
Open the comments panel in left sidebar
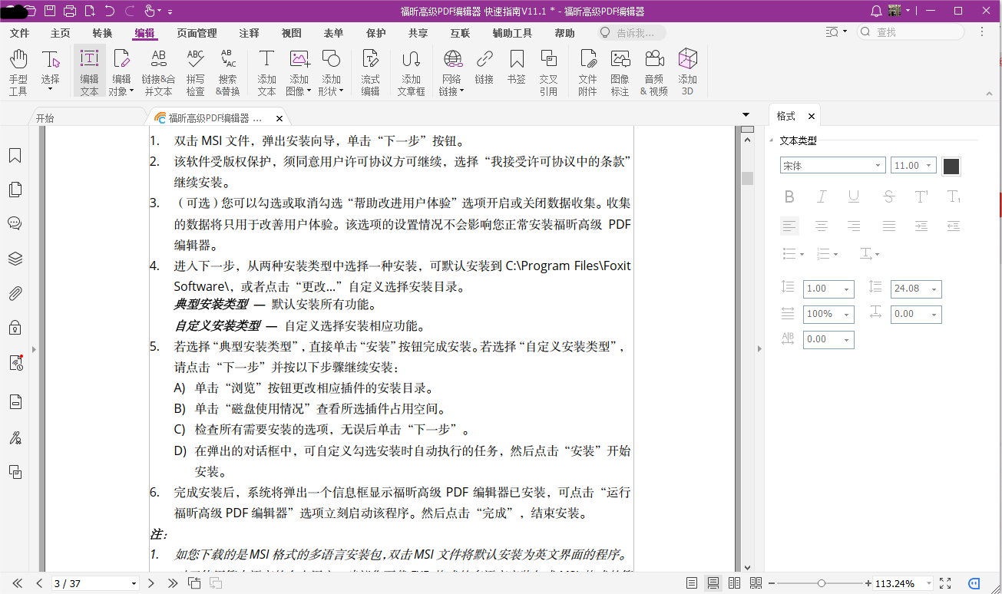coord(15,223)
